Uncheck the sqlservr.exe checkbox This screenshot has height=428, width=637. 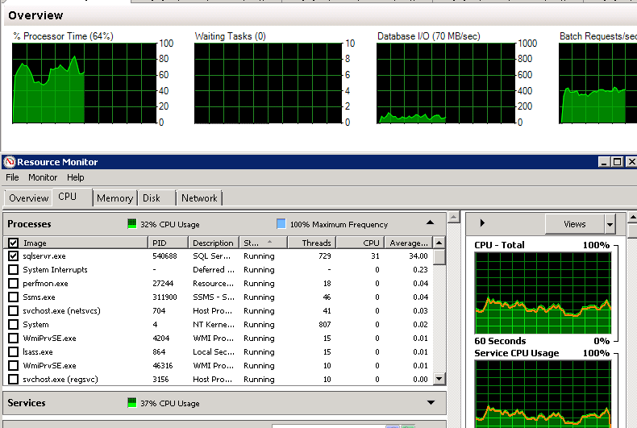pyautogui.click(x=14, y=256)
